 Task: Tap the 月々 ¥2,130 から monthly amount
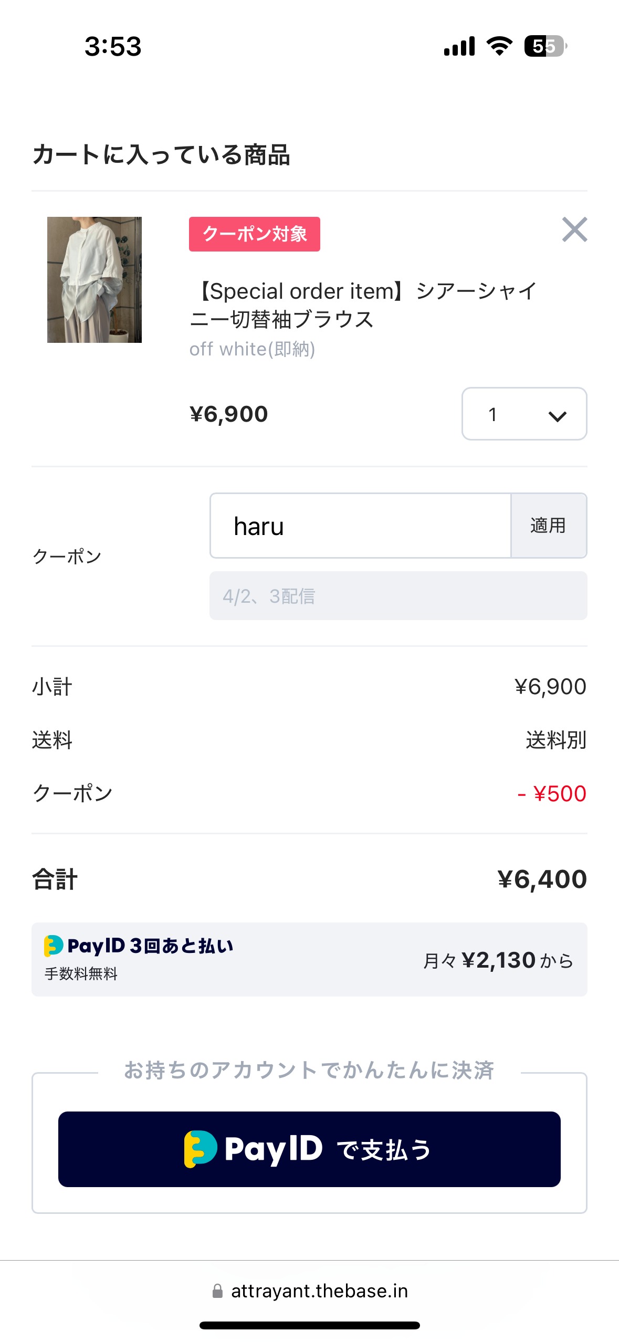click(498, 960)
